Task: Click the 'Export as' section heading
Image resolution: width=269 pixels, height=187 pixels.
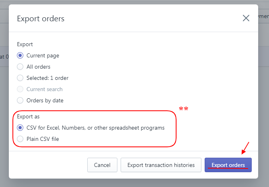Action: [28, 117]
